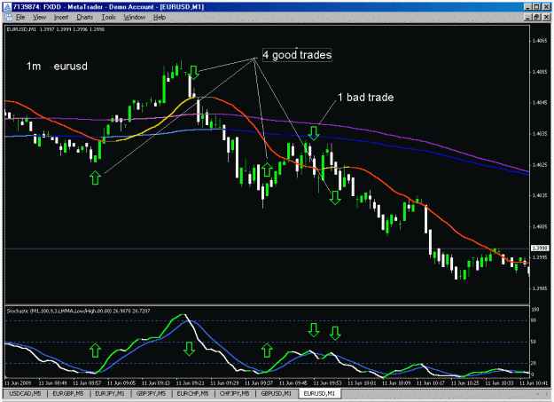
Task: Open the View menu
Action: (x=39, y=17)
